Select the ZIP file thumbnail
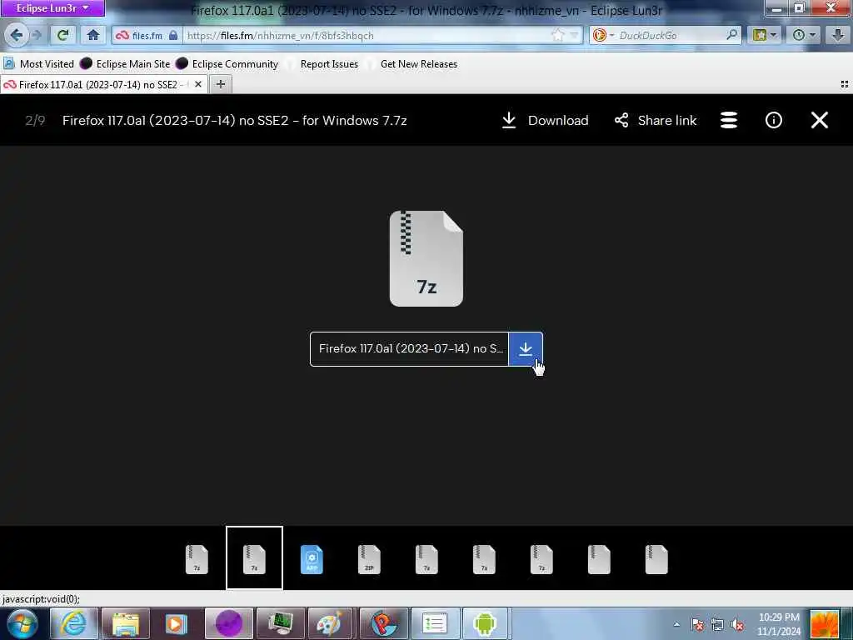This screenshot has width=853, height=640. point(369,559)
